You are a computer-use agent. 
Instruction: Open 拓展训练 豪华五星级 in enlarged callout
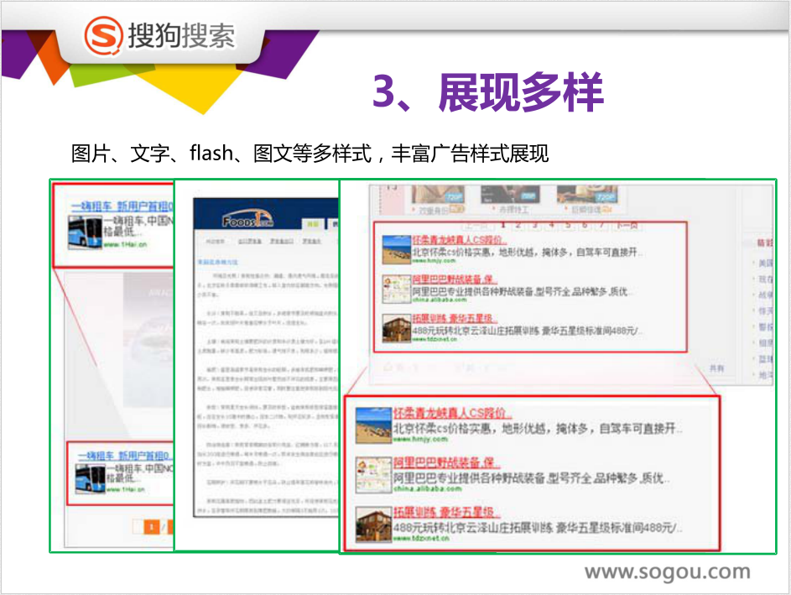click(447, 512)
